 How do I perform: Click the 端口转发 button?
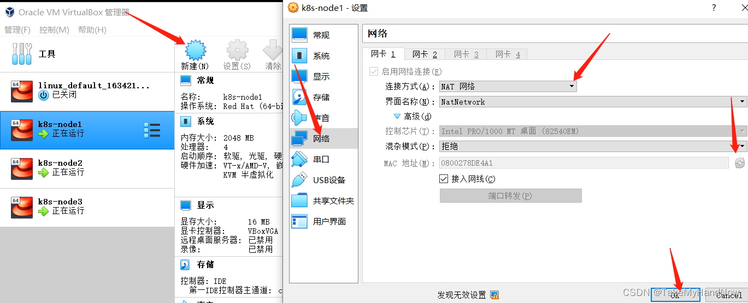point(510,196)
